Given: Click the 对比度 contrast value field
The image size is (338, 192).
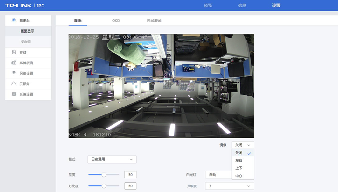Looking at the screenshot, I should [x=130, y=186].
